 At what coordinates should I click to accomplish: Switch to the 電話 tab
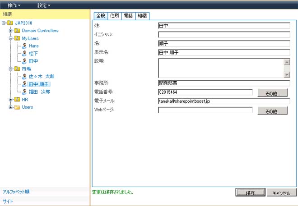click(128, 16)
